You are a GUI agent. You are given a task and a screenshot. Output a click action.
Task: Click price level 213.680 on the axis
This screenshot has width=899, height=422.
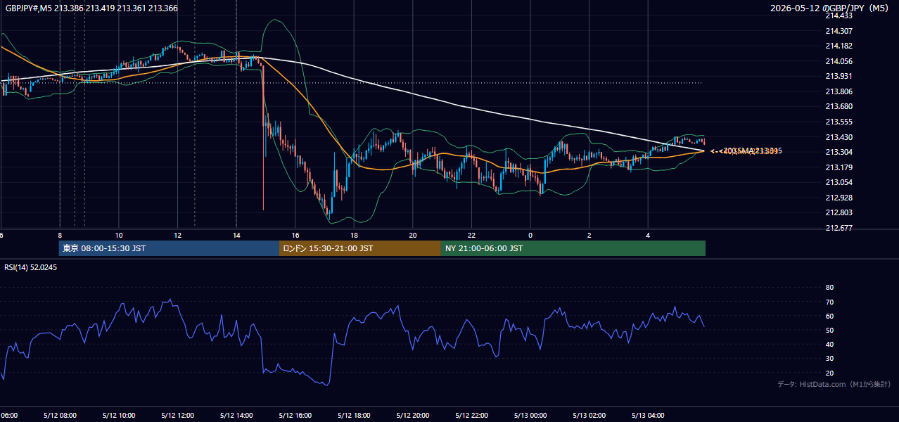coord(839,107)
